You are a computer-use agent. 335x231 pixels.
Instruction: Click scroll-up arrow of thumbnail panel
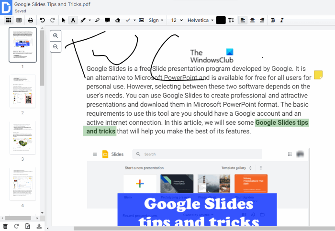click(x=42, y=28)
